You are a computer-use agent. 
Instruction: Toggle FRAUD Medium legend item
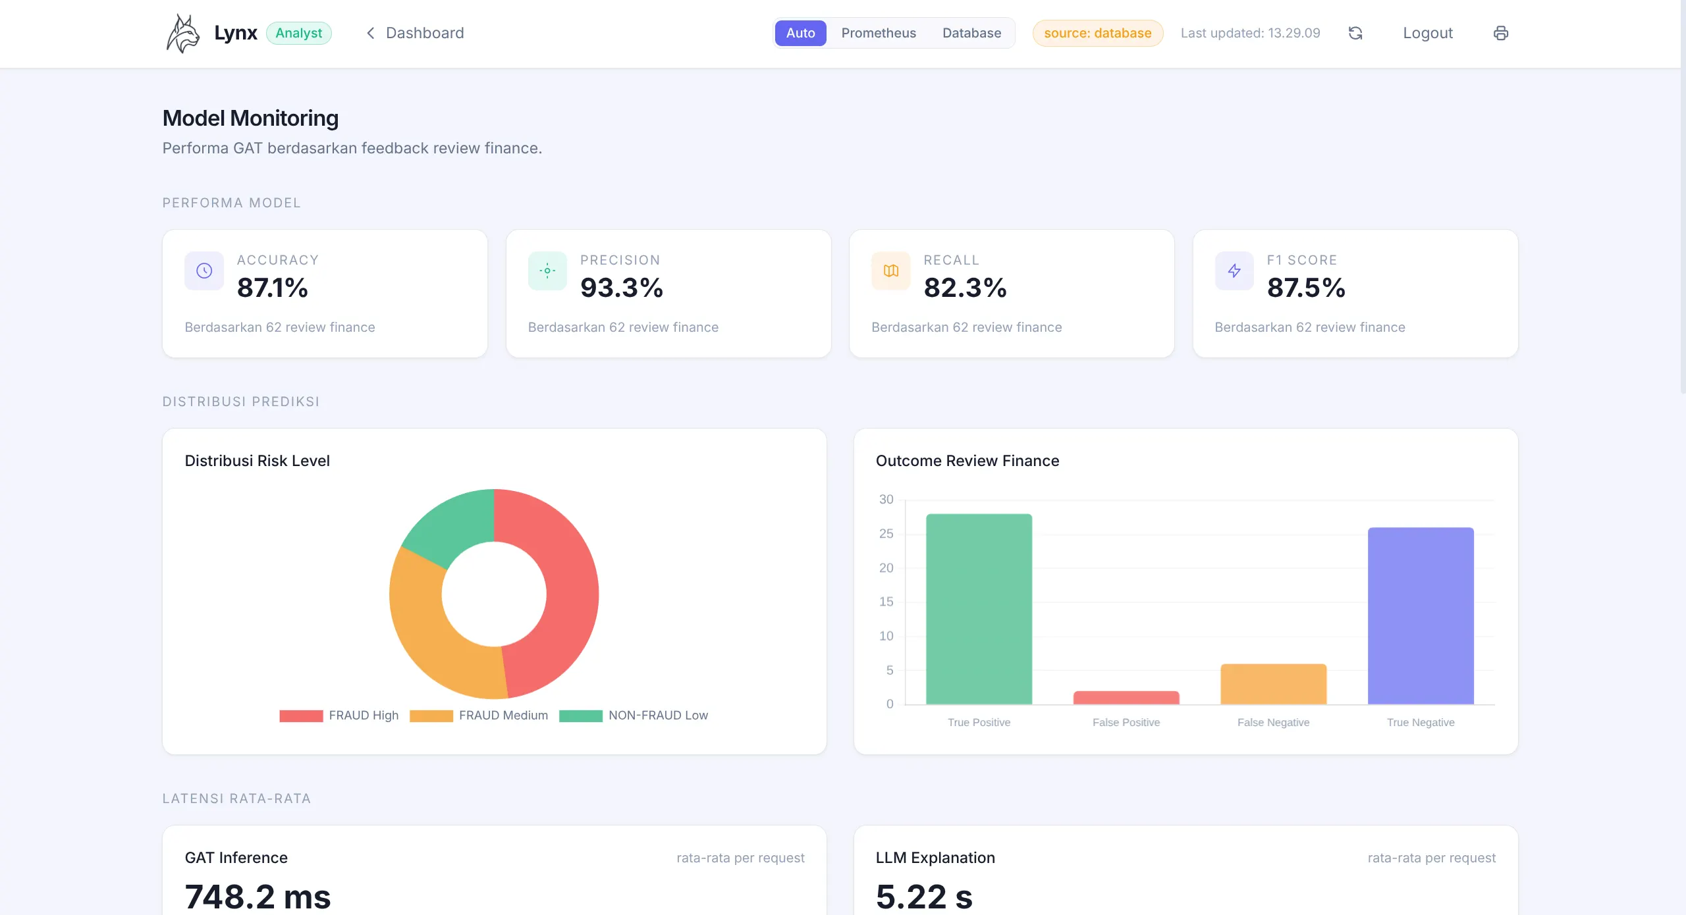478,716
